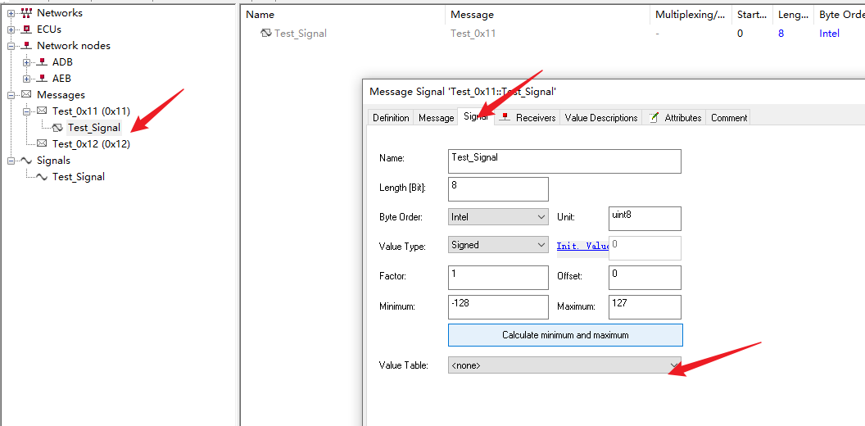
Task: Select Test_Signal under Test_0x11 in the tree
Action: tap(93, 128)
